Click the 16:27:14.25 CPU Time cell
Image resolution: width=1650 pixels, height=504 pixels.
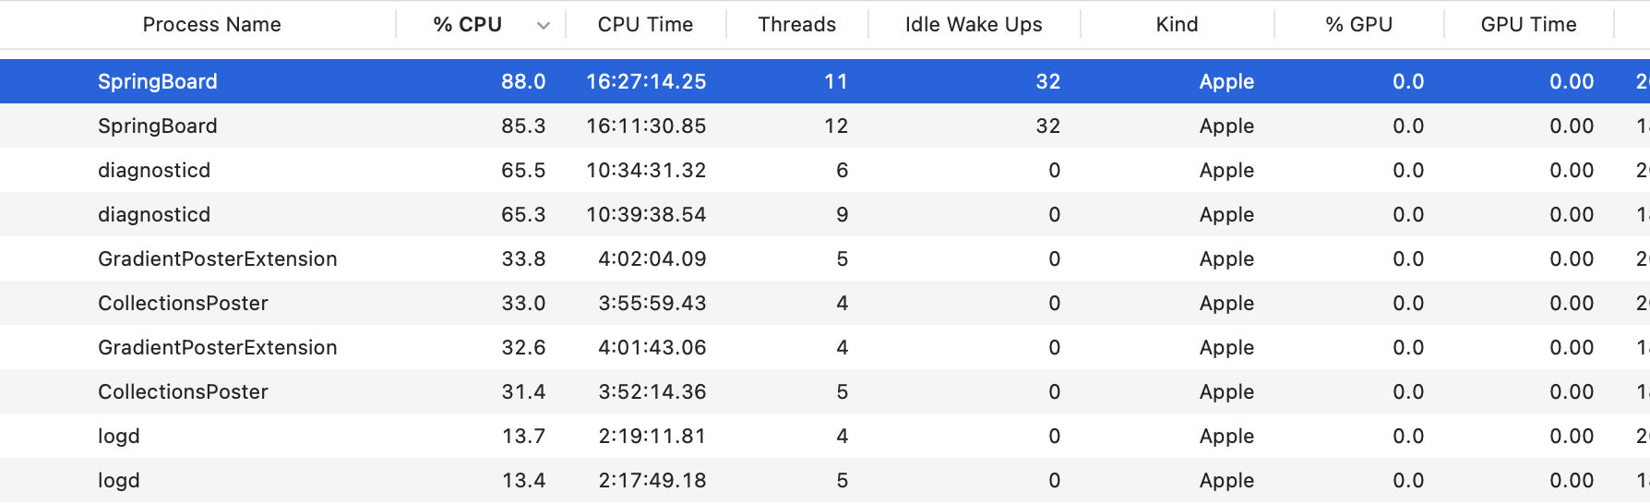[x=646, y=81]
